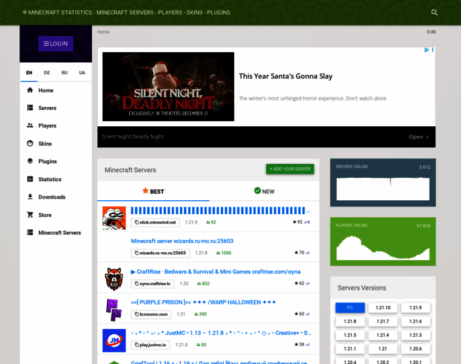Click the Home breadcrumb link
Viewport: 461px width, 364px height.
(103, 32)
